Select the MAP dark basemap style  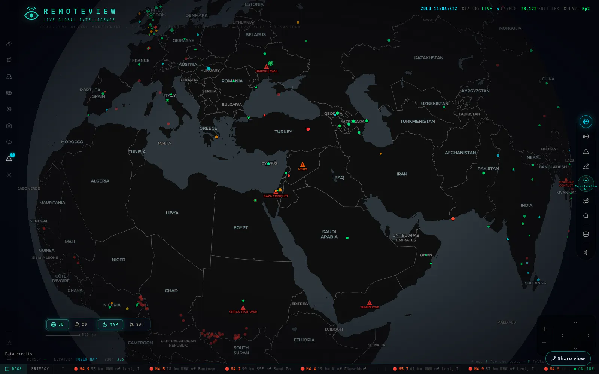point(110,324)
